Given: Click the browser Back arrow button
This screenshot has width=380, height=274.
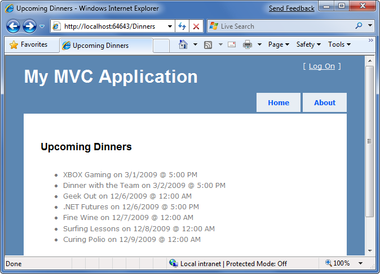Looking at the screenshot, I should pos(13,26).
